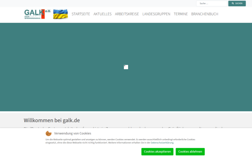Click the cookie icon in the banner

[x=49, y=134]
